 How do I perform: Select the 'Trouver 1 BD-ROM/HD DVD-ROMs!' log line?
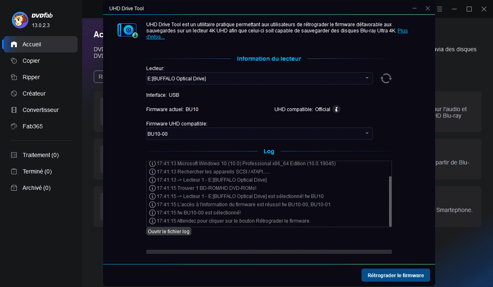(x=203, y=188)
